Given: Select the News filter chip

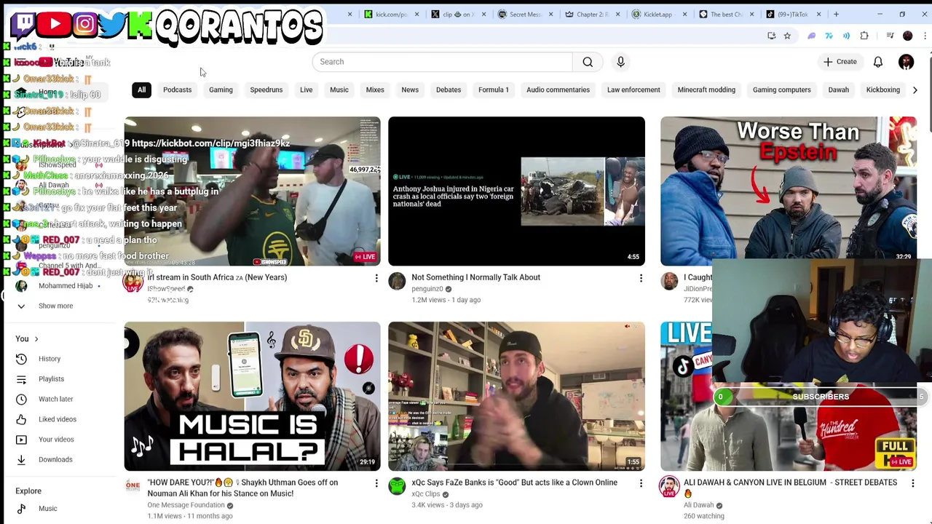Looking at the screenshot, I should click(x=410, y=90).
